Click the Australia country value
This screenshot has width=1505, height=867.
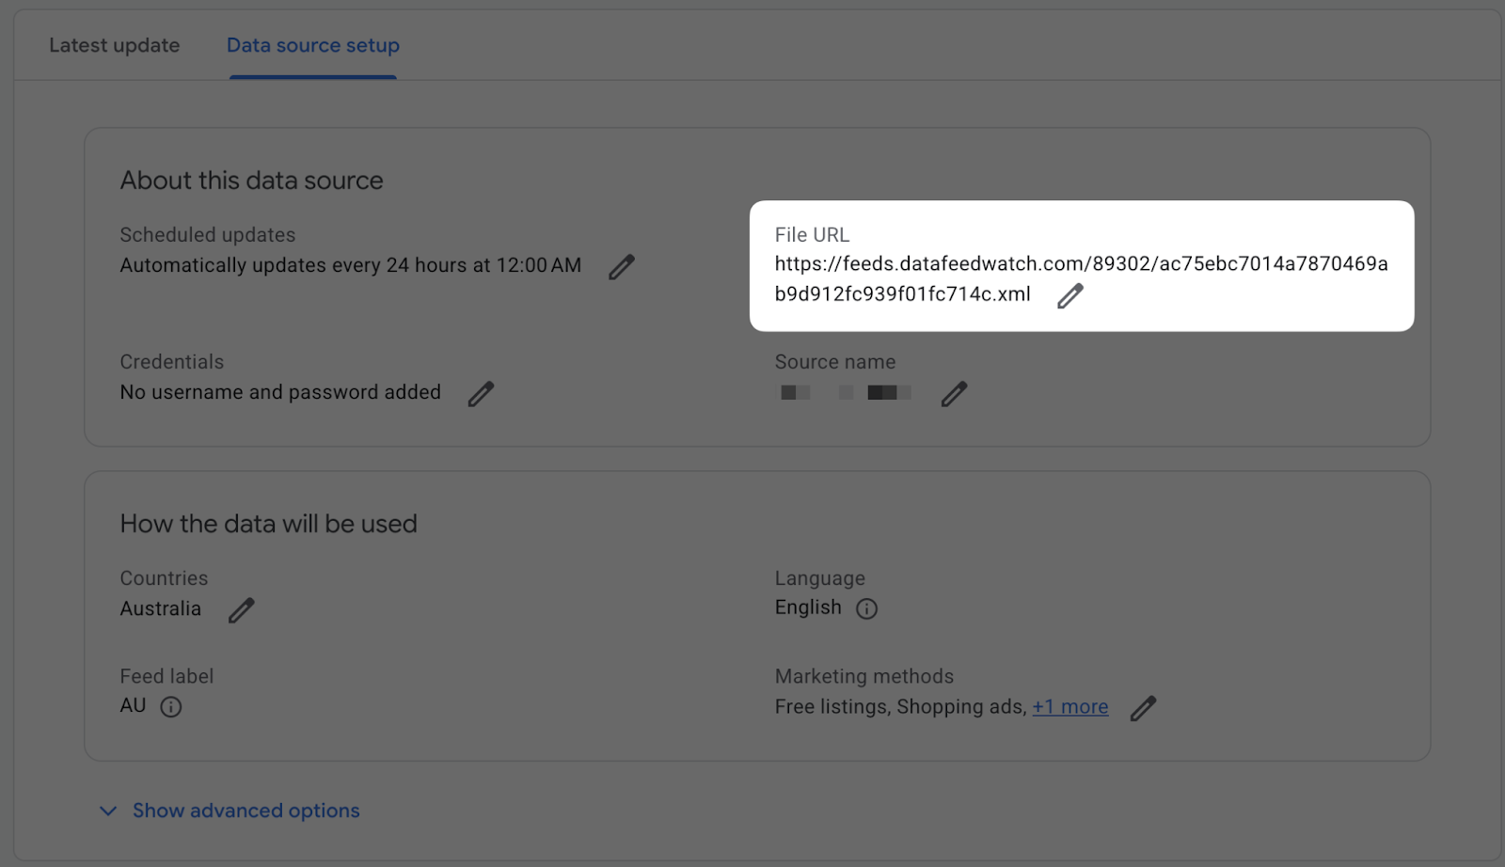160,609
